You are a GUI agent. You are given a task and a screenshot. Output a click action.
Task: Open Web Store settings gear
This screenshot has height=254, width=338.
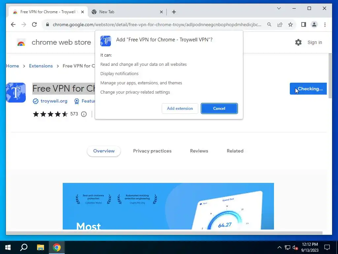tap(298, 42)
